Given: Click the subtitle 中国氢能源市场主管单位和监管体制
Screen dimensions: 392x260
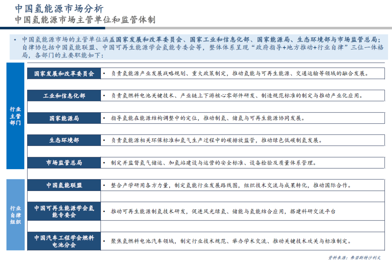Looking at the screenshot, I should 85,20.
